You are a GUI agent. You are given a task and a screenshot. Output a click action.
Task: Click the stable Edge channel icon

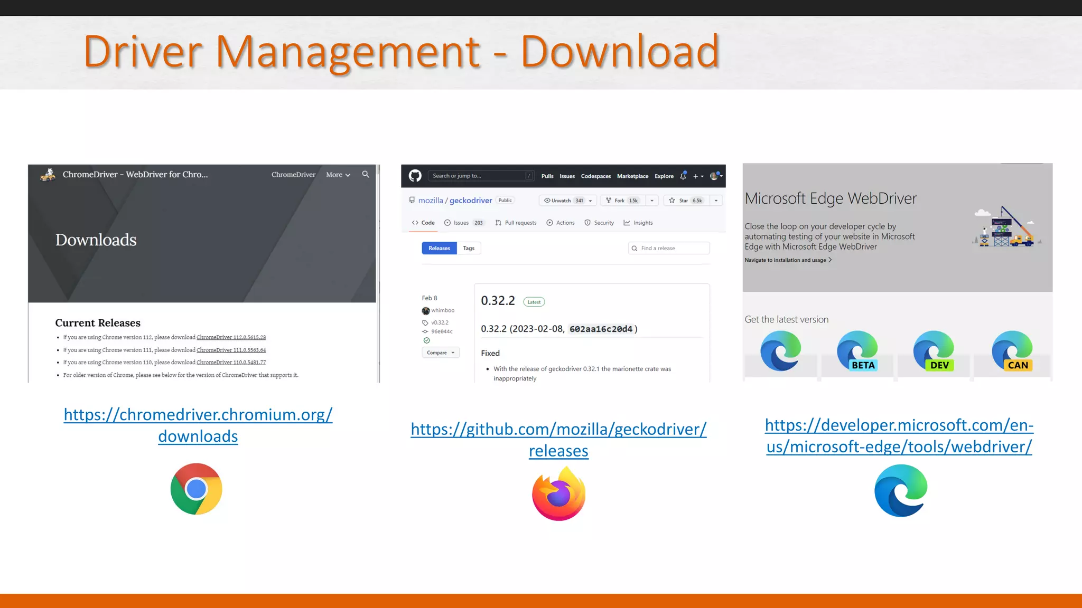click(780, 351)
